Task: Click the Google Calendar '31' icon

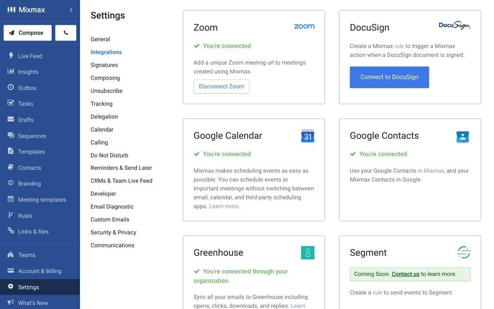Action: [x=307, y=135]
